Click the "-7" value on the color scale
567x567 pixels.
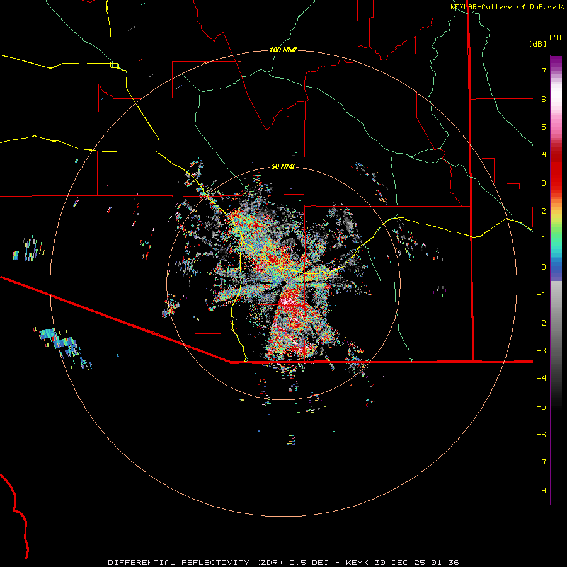tap(541, 462)
